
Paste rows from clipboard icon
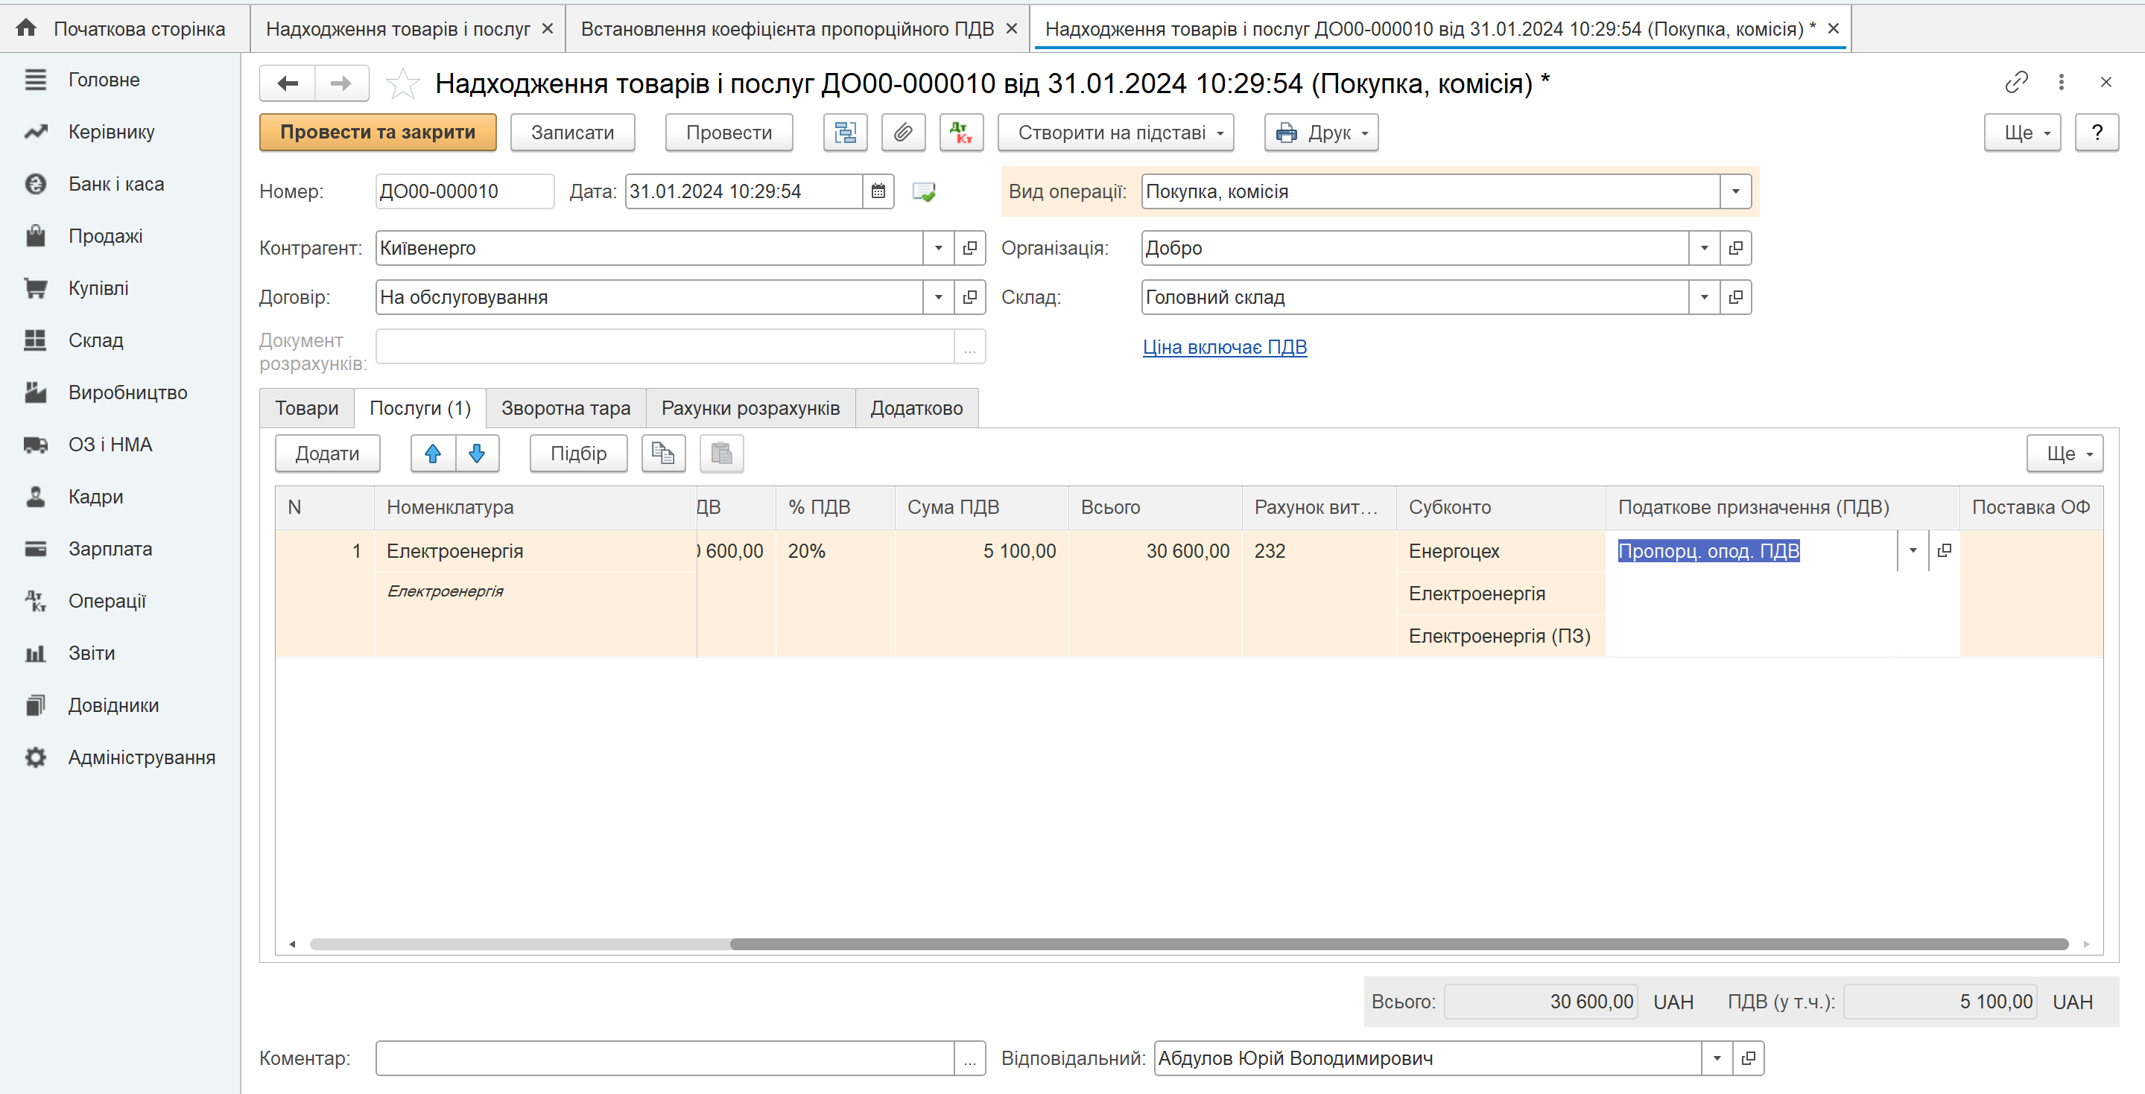pyautogui.click(x=722, y=454)
